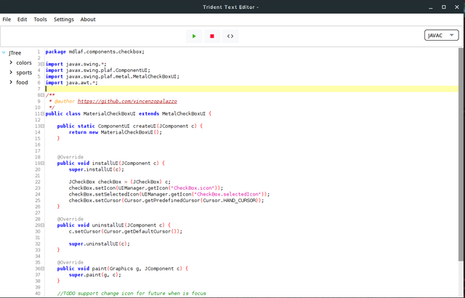Image resolution: width=465 pixels, height=298 pixels.
Task: Click 'super.paint(g, c);' on line 37
Action: (x=95, y=275)
